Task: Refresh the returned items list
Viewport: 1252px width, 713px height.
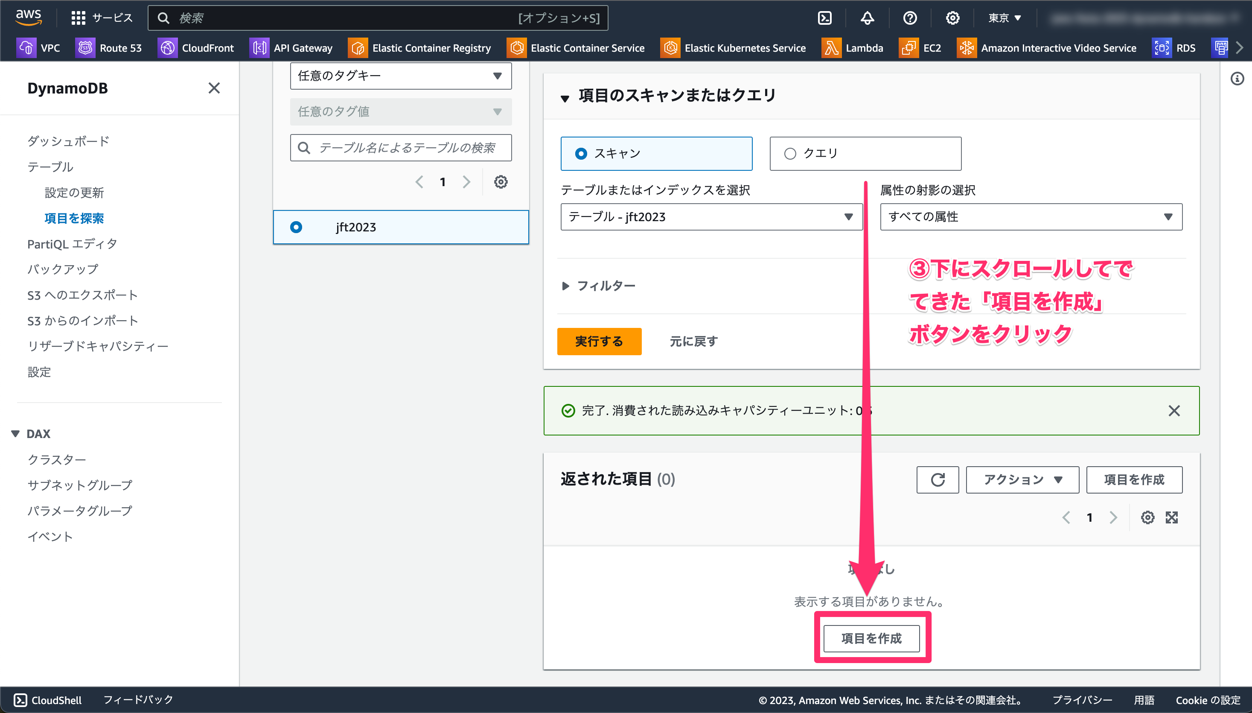Action: (x=937, y=480)
